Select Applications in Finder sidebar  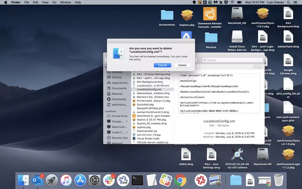(120, 83)
